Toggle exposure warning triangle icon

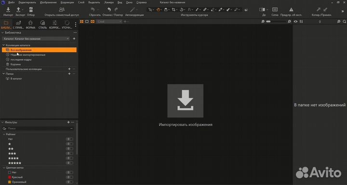tap(291, 10)
